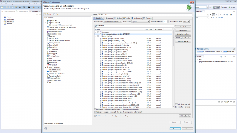The image size is (237, 133).
Task: Synchronize changed icon in Task List
Action: (231, 14)
